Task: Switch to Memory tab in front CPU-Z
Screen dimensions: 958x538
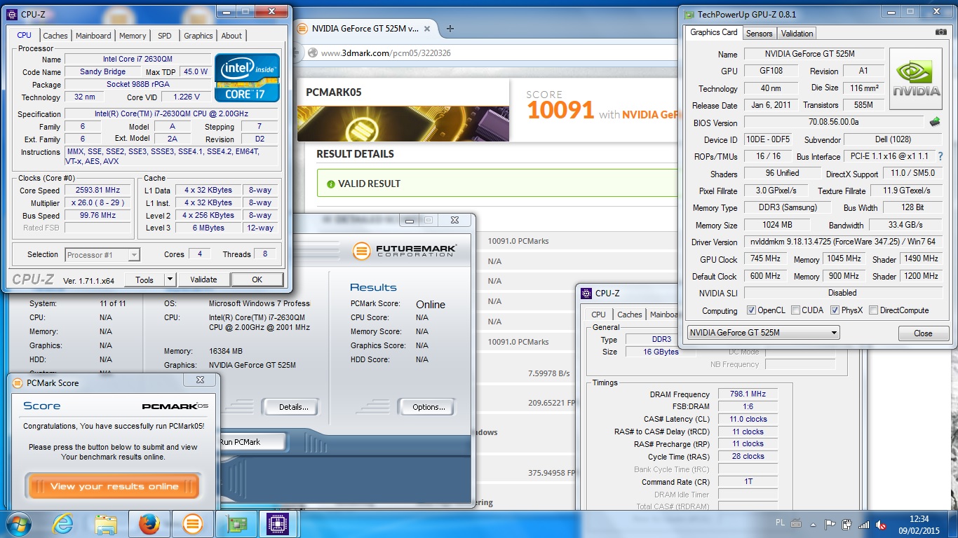Action: point(133,36)
